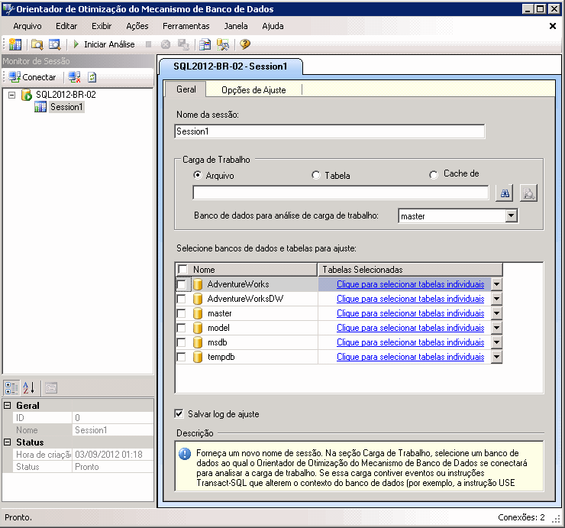565x528 pixels.
Task: Uncheck Salvar log de ajuste checkbox
Action: (x=179, y=414)
